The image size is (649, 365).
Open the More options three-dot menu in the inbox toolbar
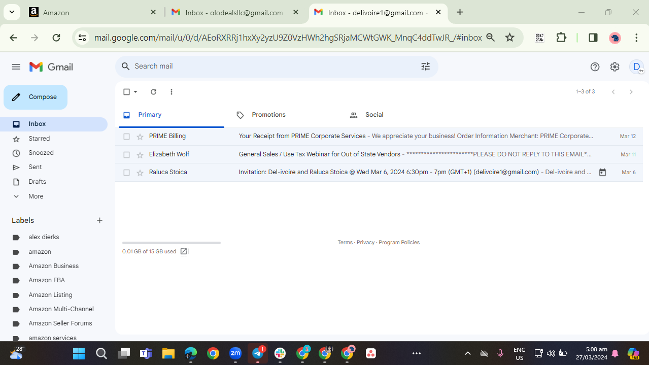(172, 92)
